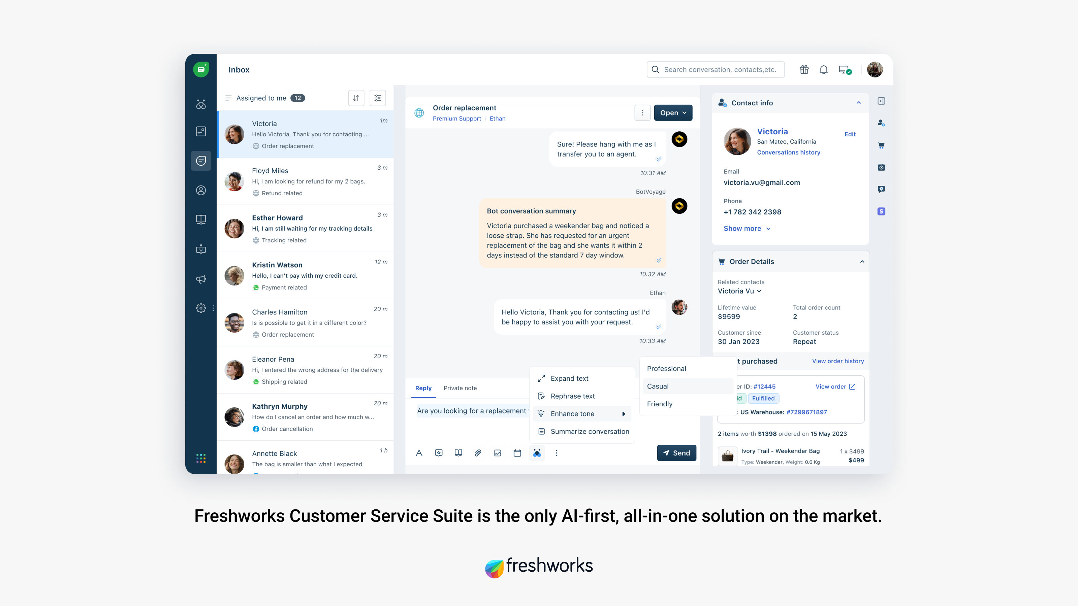
Task: Open the settings gear icon
Action: coord(201,308)
